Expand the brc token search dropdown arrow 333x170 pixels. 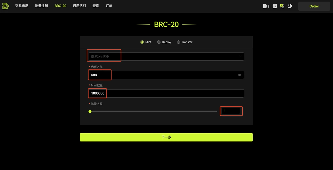pyautogui.click(x=240, y=56)
